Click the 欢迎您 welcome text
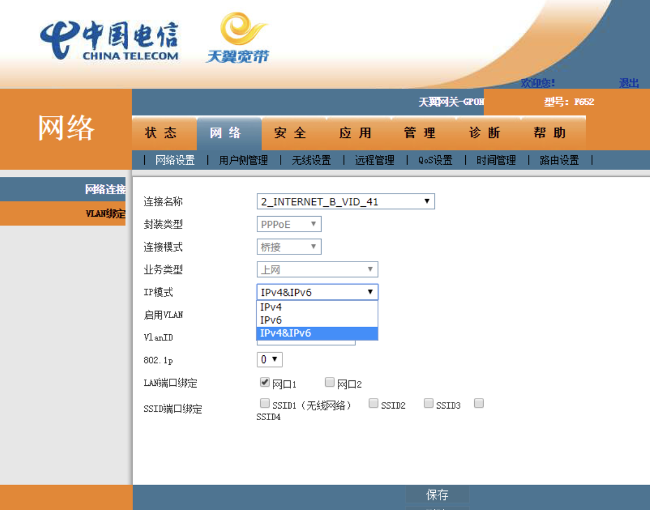Viewport: 650px width, 510px height. tap(537, 83)
